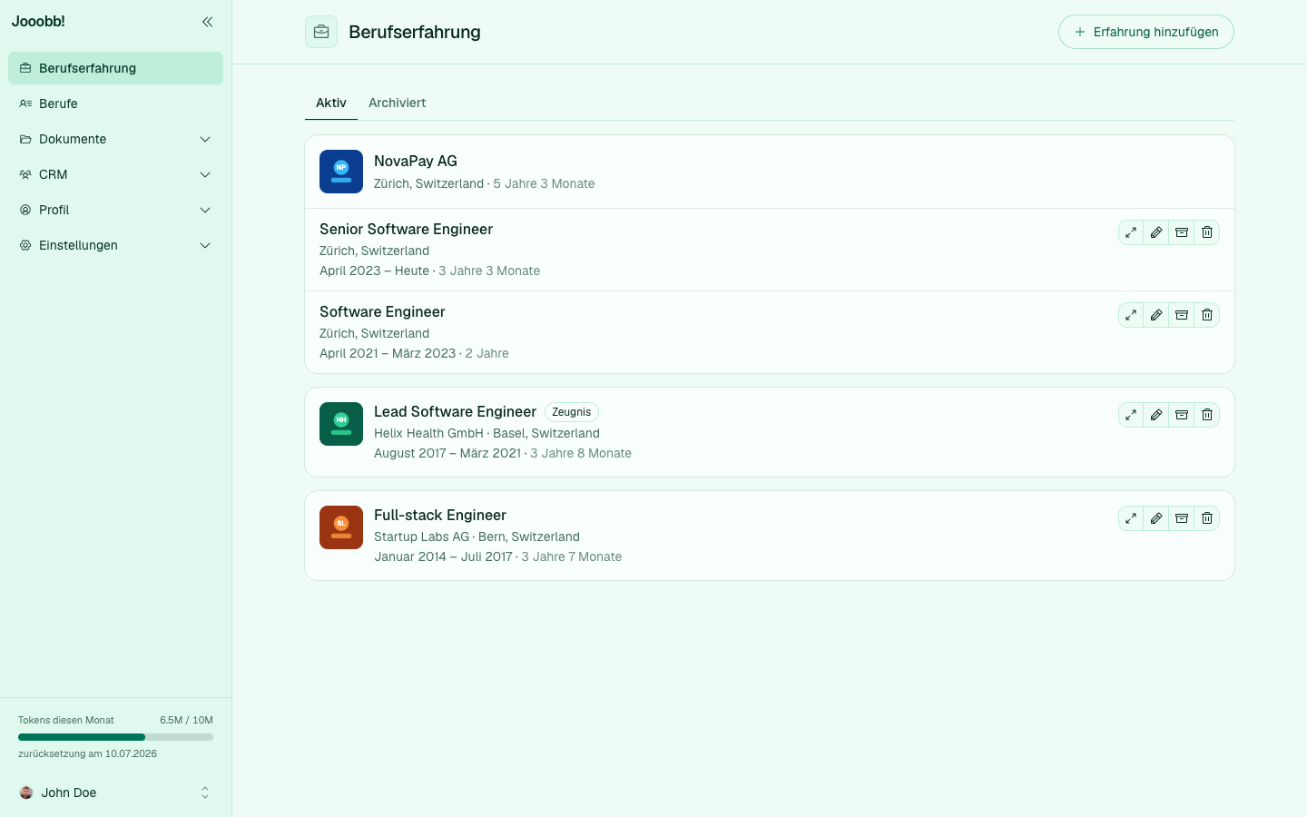
Task: Click the Erfahrung hinzufügen button
Action: coord(1145,32)
